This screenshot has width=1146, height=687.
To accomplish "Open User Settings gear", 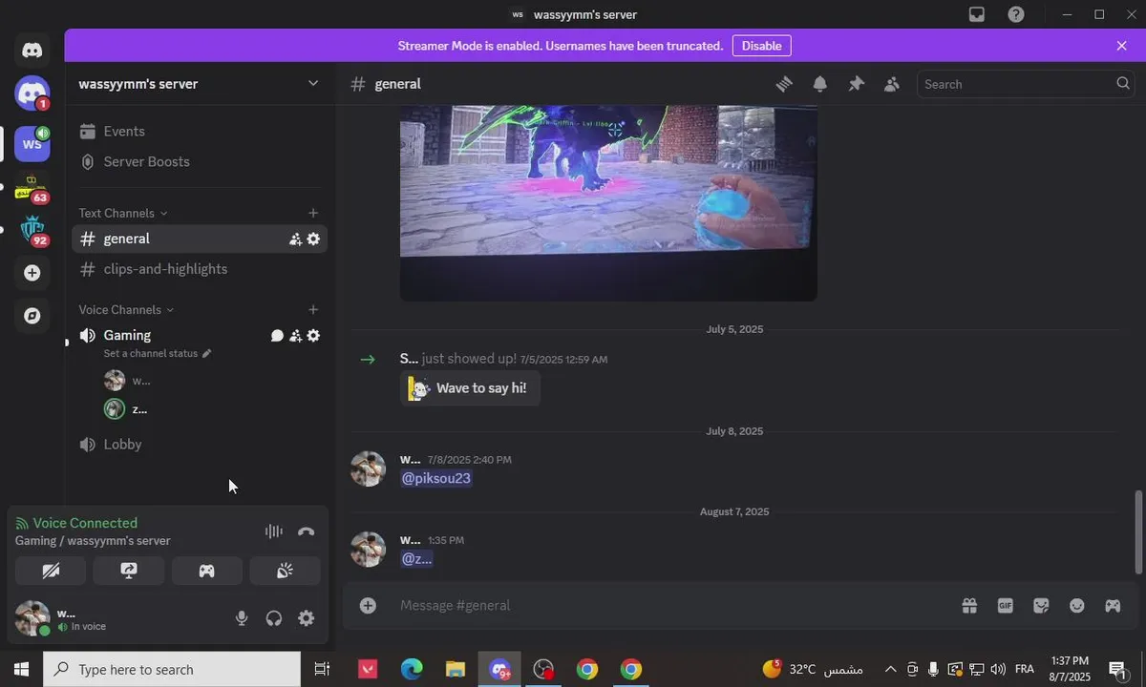I will pyautogui.click(x=307, y=618).
